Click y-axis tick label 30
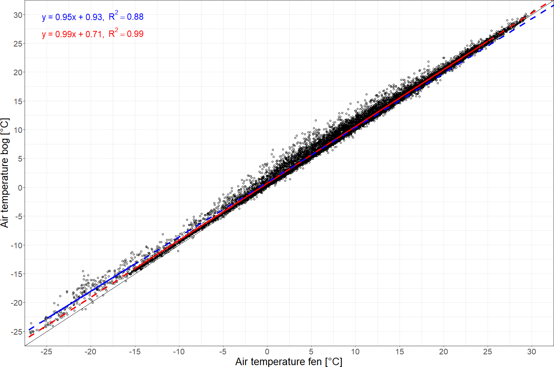This screenshot has height=367, width=554. (18, 15)
